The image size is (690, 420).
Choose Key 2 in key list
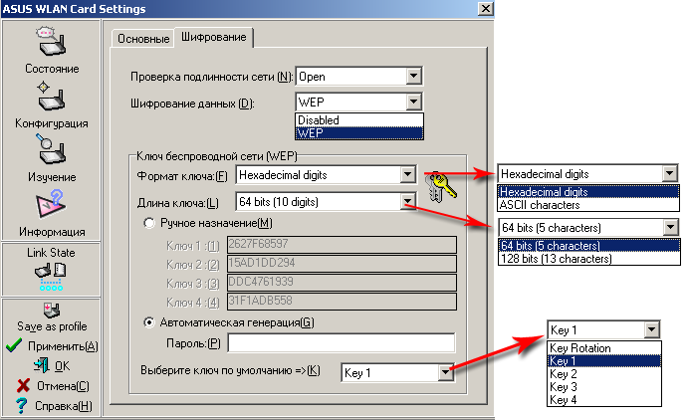604,374
